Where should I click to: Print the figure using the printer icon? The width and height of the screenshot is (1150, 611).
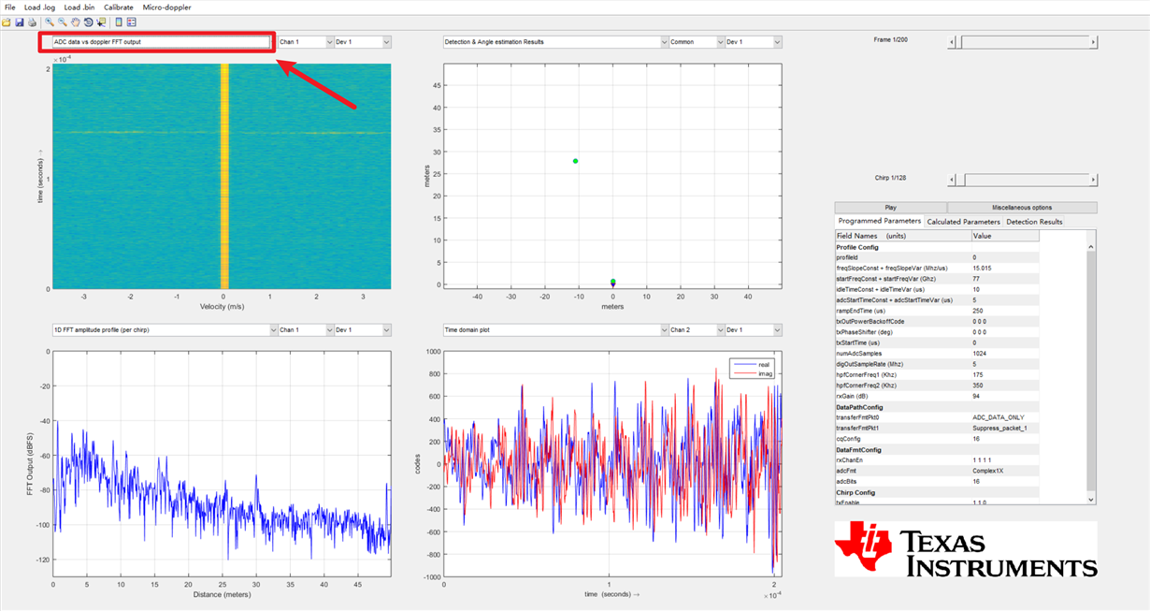pos(31,22)
